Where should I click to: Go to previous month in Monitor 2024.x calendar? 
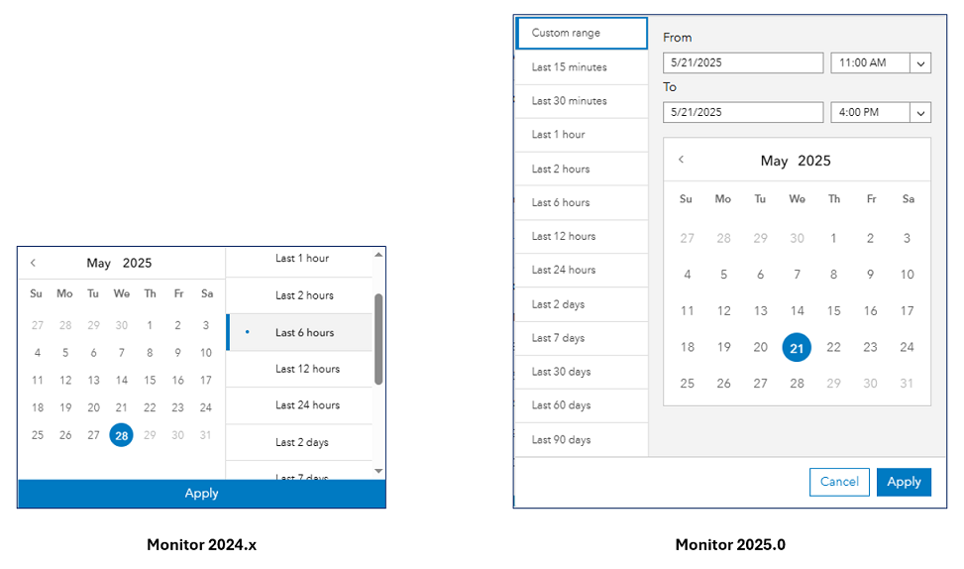click(x=34, y=263)
